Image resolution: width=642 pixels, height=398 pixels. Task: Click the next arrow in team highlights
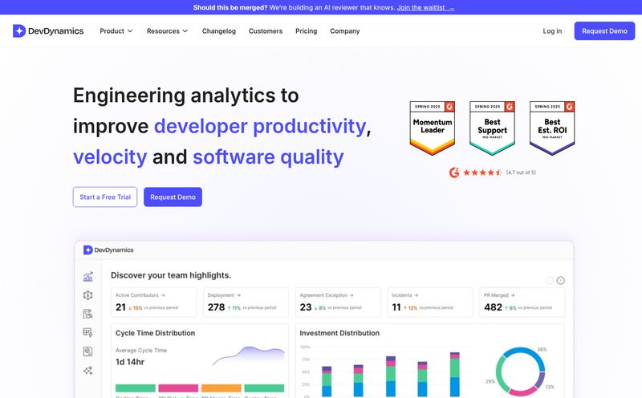(560, 281)
